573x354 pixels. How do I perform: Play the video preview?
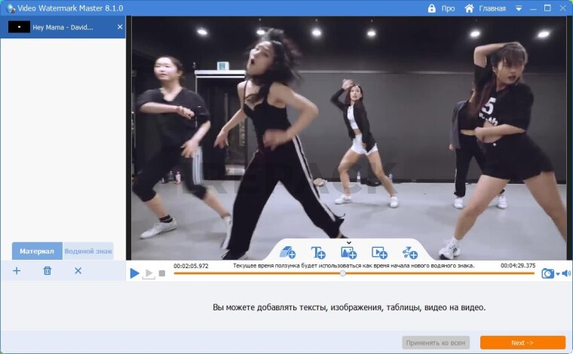[134, 273]
